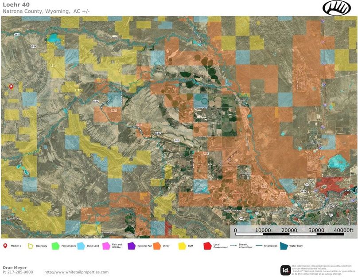Click the green Forest Service legend icon
This screenshot has width=358, height=277.
pos(56,246)
